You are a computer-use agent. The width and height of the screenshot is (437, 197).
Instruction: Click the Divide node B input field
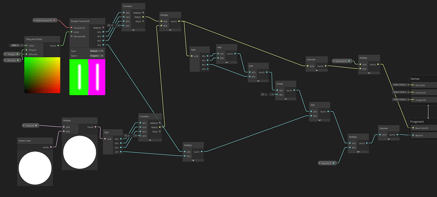click(x=266, y=94)
